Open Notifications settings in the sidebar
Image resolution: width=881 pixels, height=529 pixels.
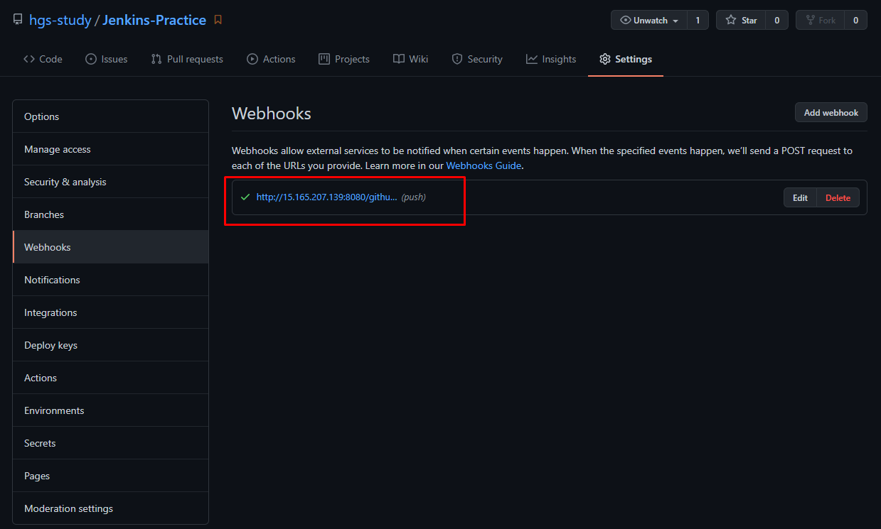click(111, 280)
